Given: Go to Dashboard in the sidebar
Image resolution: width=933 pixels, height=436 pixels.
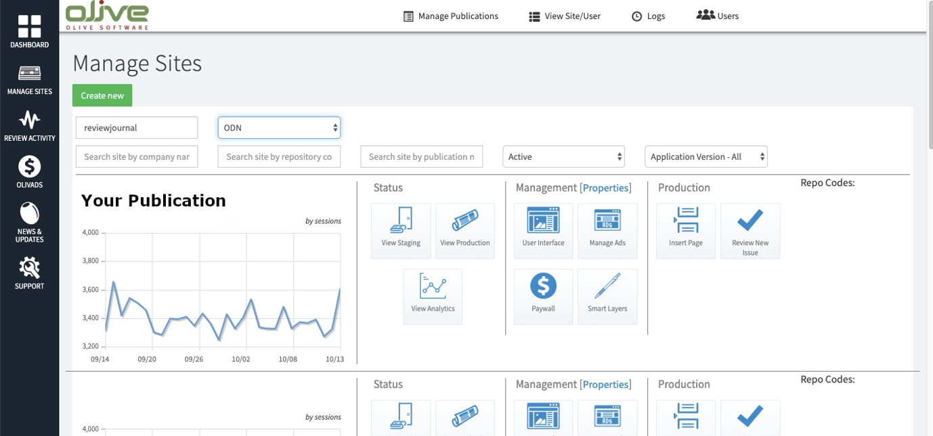Looking at the screenshot, I should (x=29, y=32).
